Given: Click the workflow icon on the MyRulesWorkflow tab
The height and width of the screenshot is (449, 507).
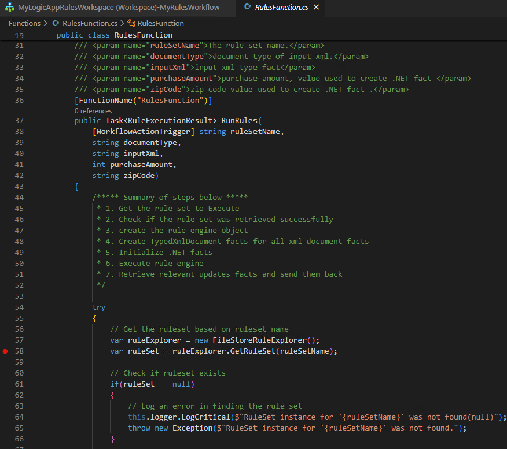Looking at the screenshot, I should tap(10, 8).
